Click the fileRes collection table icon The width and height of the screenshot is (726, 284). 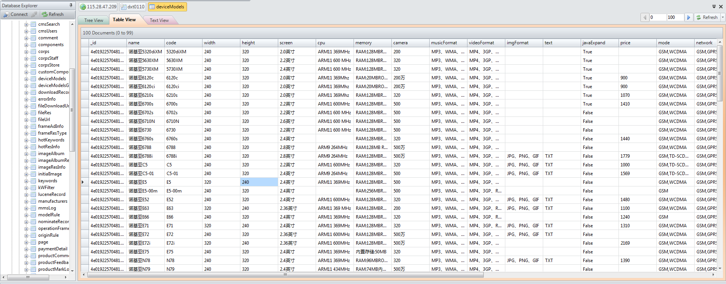point(33,113)
